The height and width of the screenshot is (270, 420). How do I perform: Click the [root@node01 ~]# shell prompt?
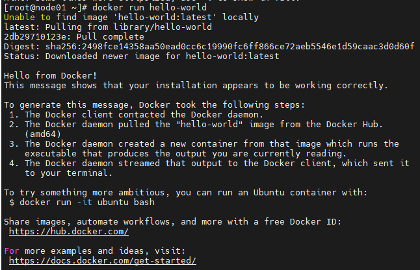click(x=44, y=6)
